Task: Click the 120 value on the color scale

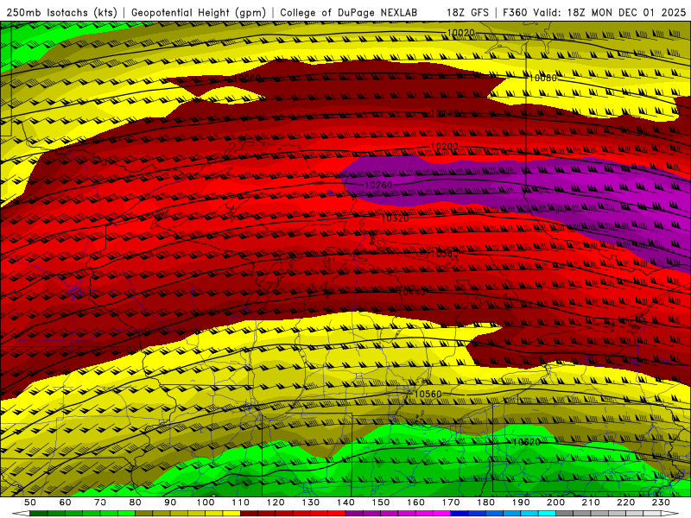Action: click(x=276, y=502)
